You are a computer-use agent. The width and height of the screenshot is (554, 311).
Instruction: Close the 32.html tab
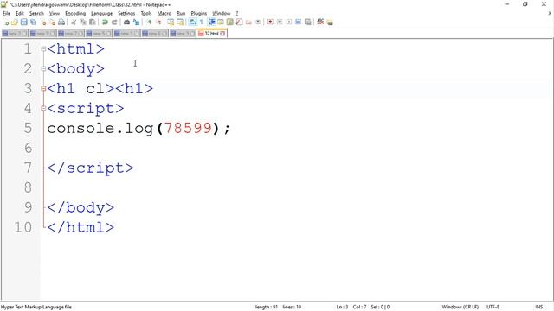[222, 34]
